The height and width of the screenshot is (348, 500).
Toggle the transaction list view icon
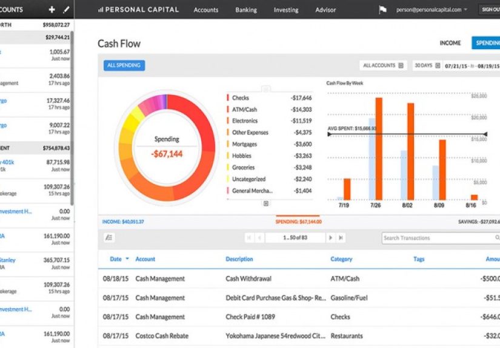pos(109,237)
